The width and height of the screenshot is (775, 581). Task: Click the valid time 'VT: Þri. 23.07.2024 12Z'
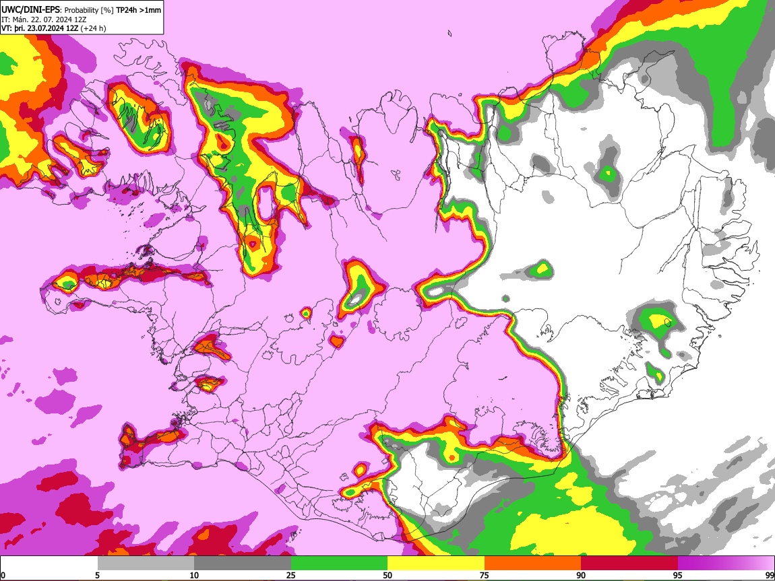click(x=40, y=28)
